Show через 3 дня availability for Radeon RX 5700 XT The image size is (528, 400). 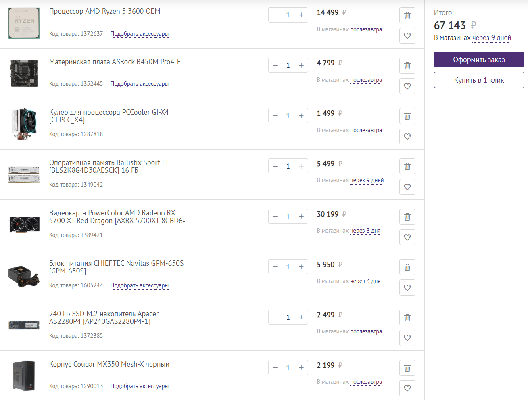tap(365, 231)
